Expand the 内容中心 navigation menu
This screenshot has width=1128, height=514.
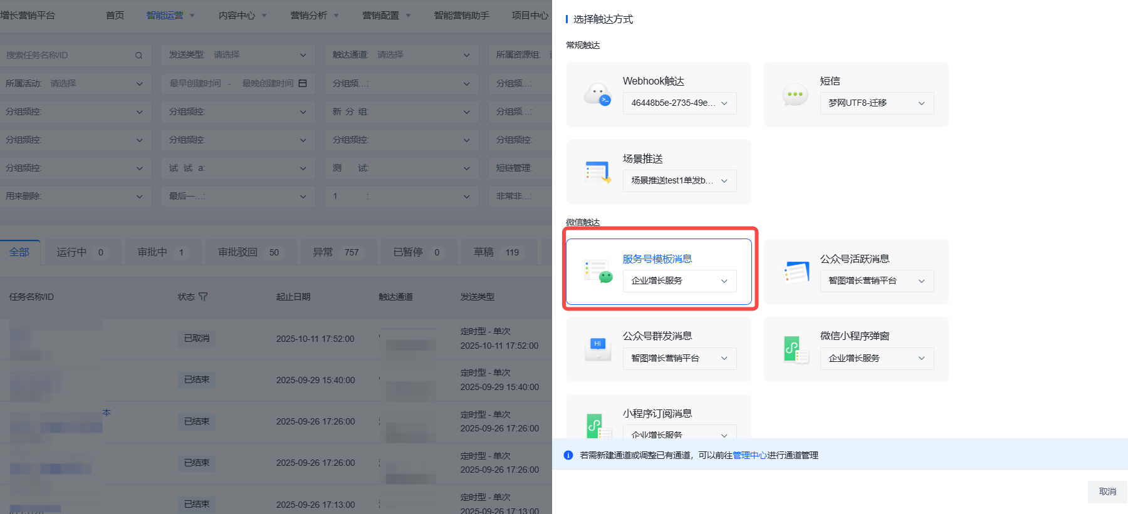[x=243, y=16]
